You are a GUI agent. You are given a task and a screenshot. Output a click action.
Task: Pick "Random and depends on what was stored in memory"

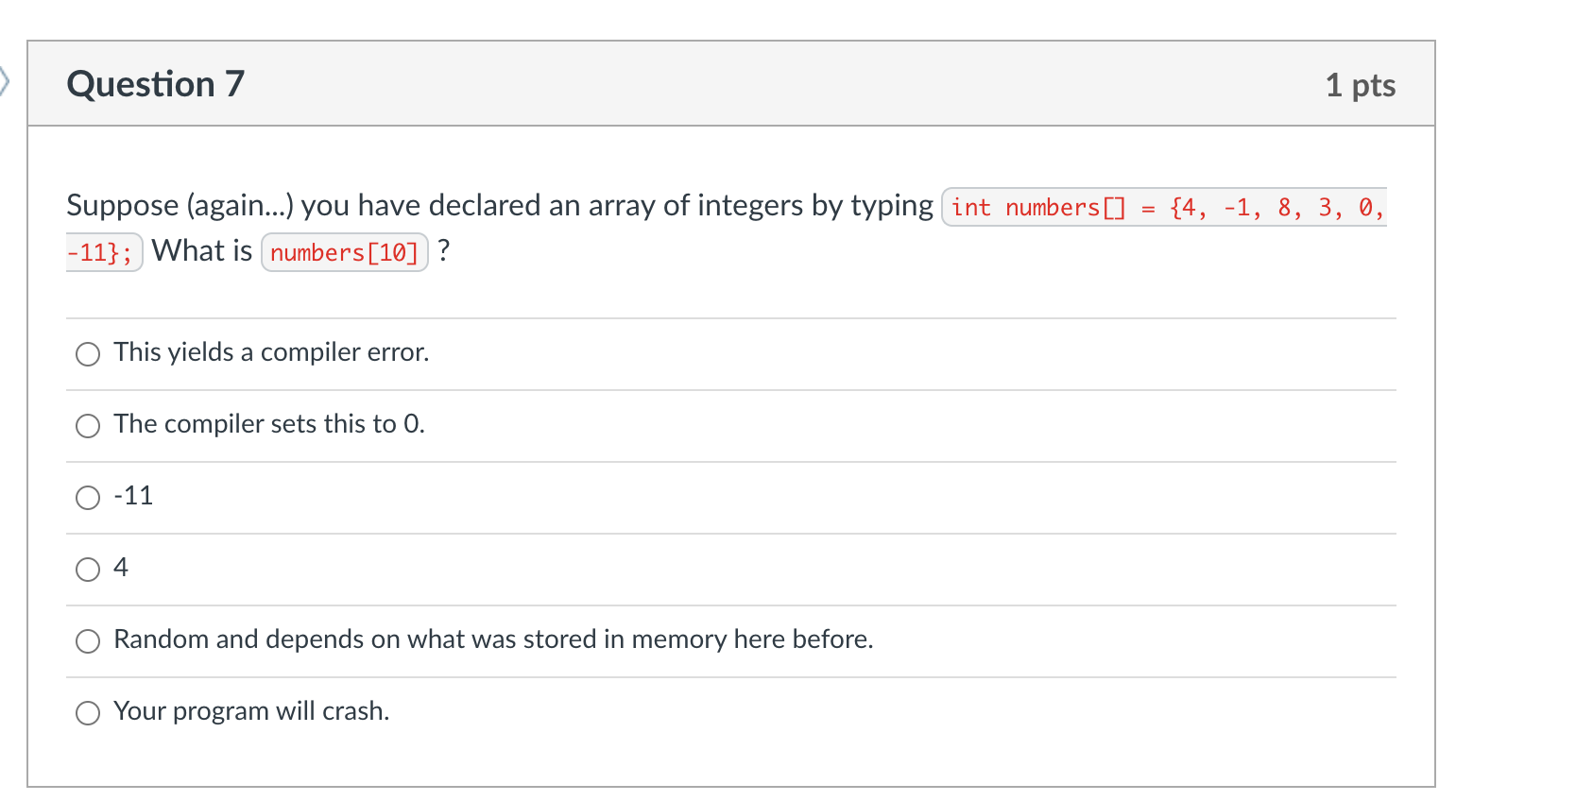pos(87,641)
